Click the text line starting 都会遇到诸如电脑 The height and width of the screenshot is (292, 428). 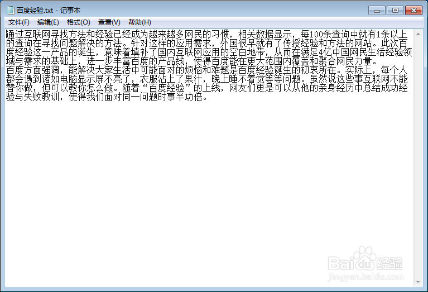206,79
